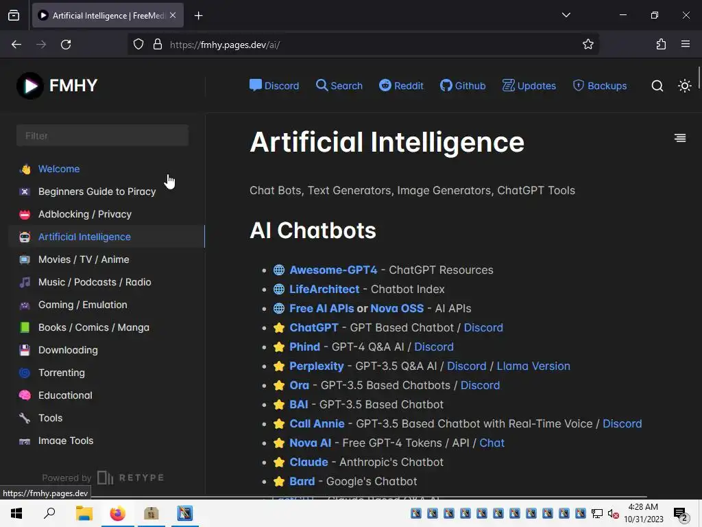Screen dimensions: 702x527
Task: Click the magnifier search icon in header
Action: coord(657,86)
